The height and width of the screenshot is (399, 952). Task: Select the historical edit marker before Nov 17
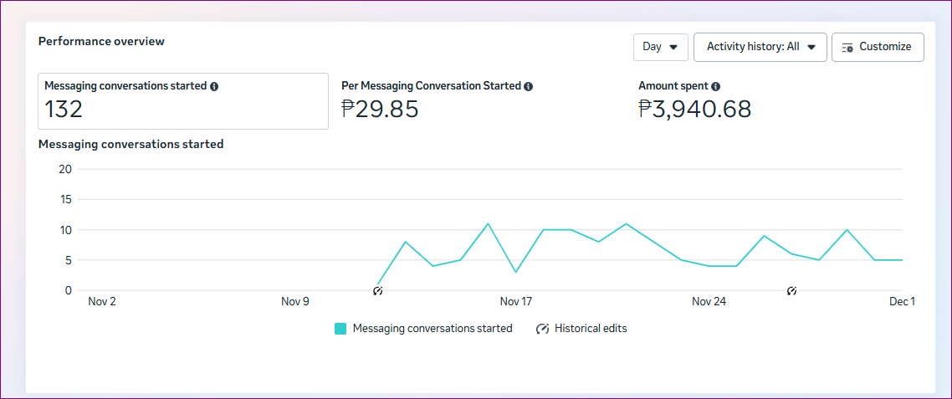click(x=378, y=290)
